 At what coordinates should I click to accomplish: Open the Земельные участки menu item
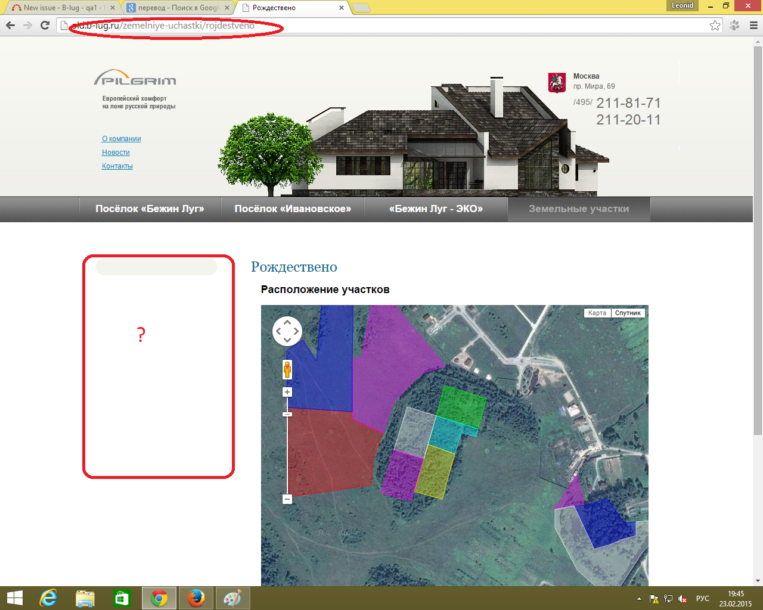coord(579,209)
